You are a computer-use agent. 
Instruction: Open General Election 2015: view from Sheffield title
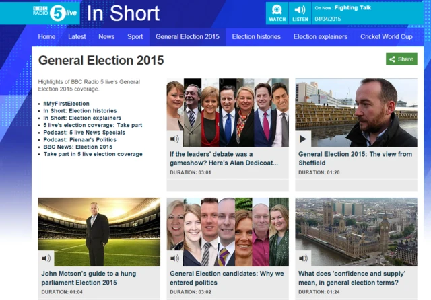[355, 158]
